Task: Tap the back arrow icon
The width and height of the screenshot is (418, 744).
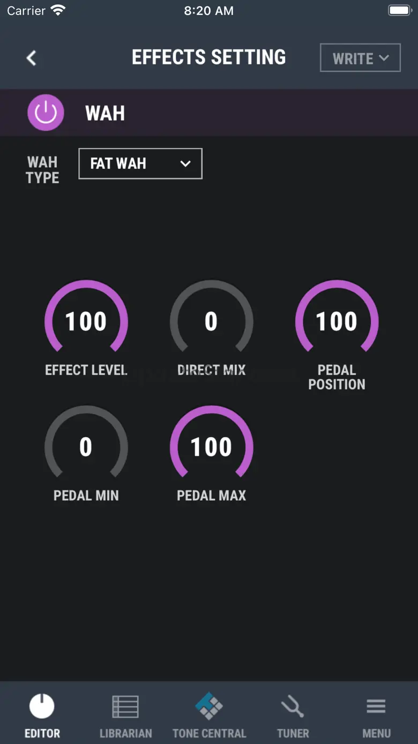Action: (x=32, y=58)
